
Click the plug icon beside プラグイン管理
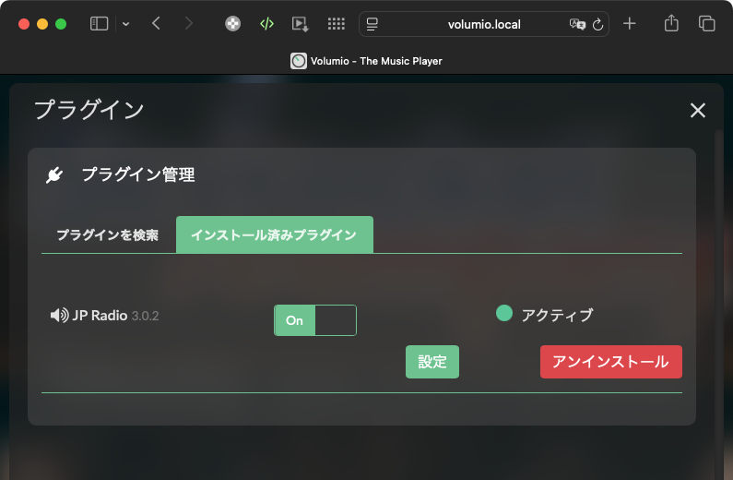pyautogui.click(x=54, y=175)
